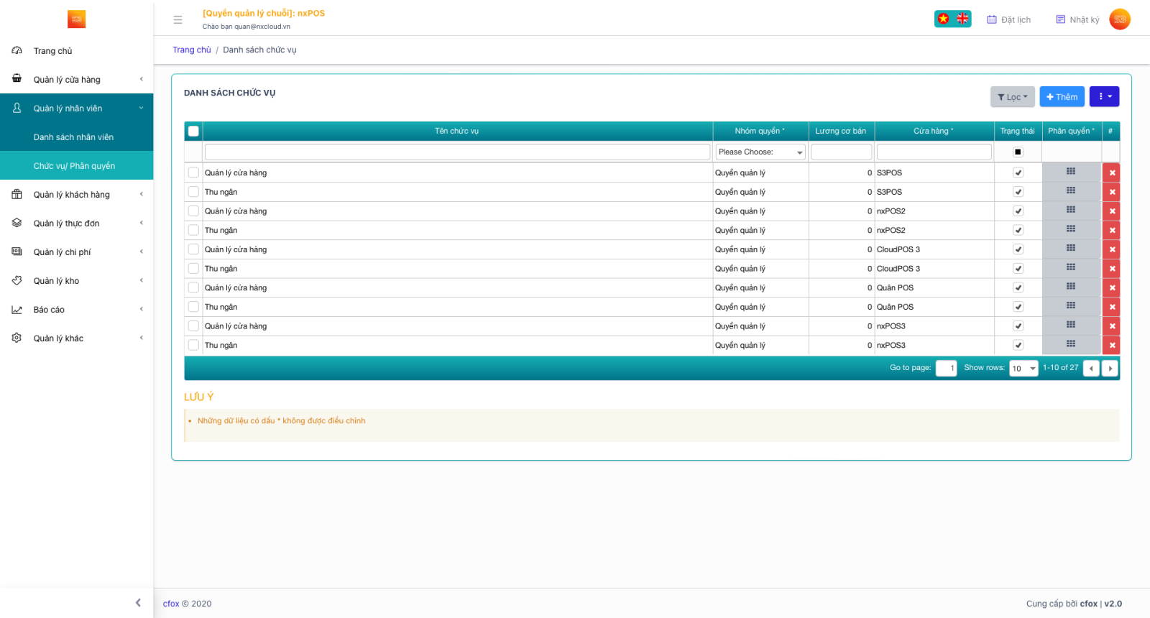This screenshot has height=618, width=1150.
Task: Go to next page of table
Action: (x=1110, y=369)
